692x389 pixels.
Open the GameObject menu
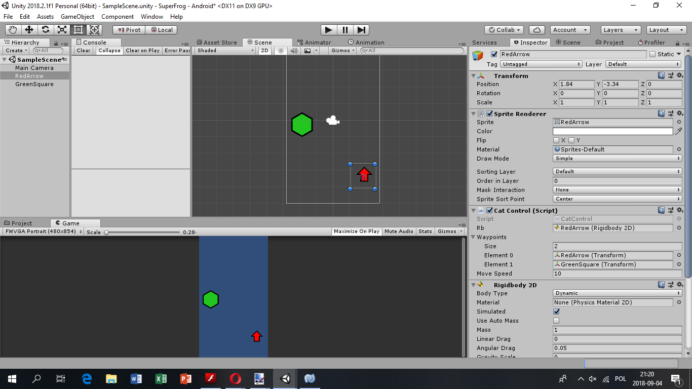click(x=77, y=17)
